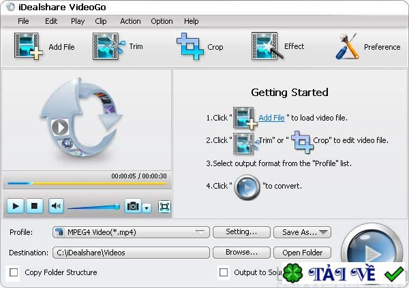Click the Destination path field
Viewport: 409px width, 288px height.
131,253
